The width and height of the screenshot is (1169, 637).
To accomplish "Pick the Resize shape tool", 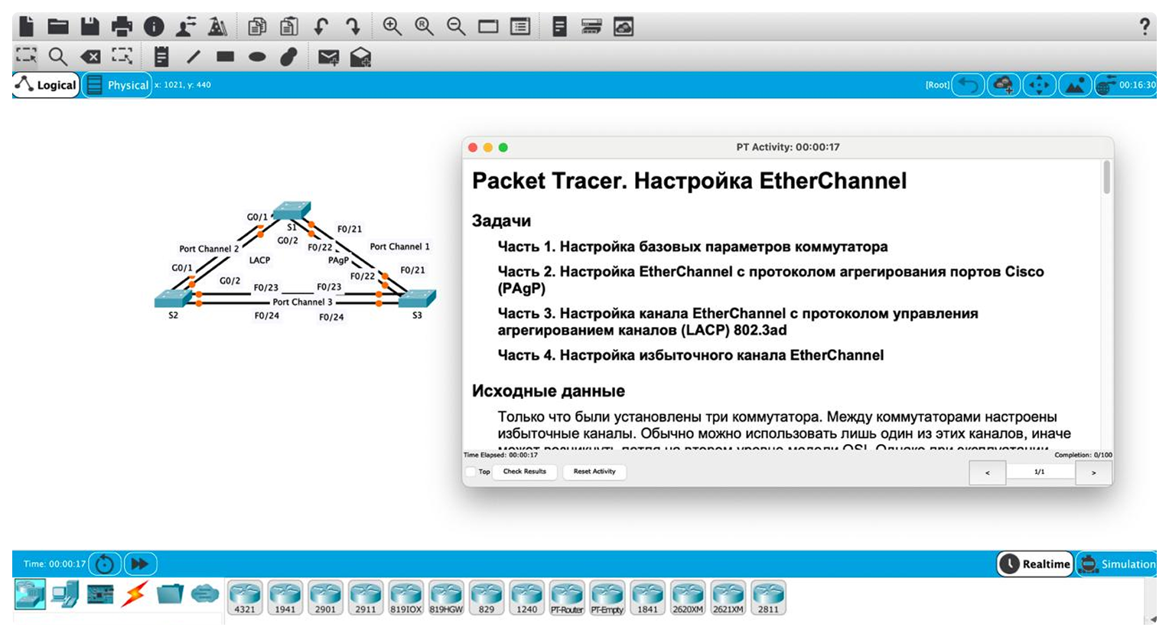I will pos(122,56).
